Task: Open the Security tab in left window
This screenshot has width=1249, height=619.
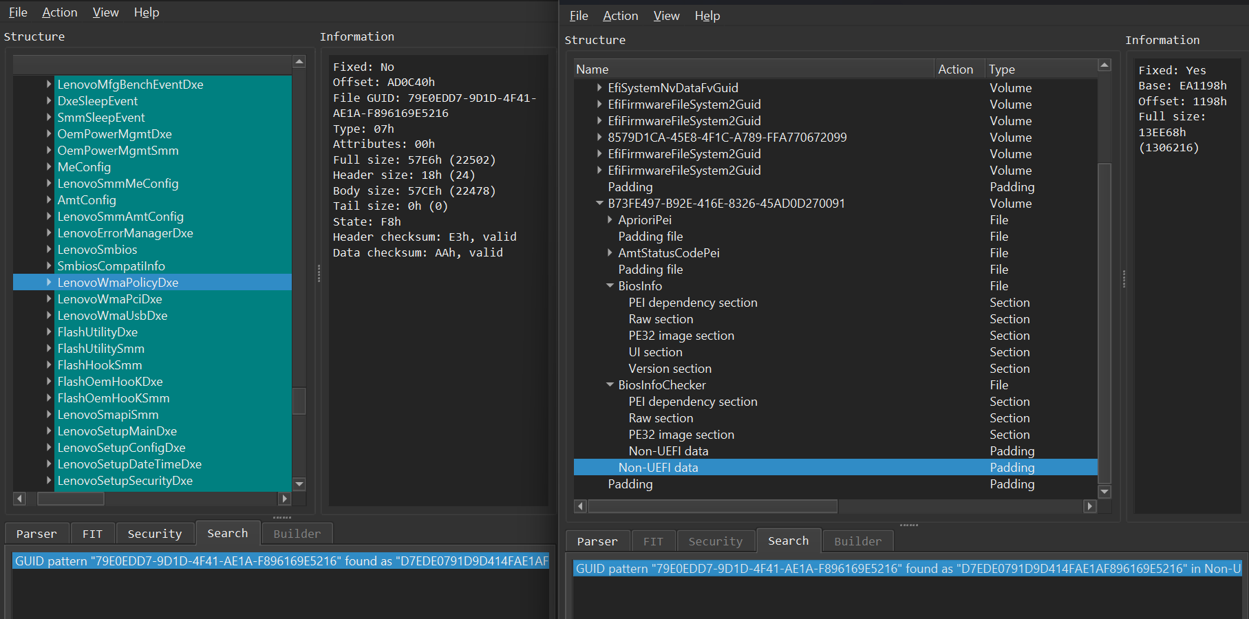Action: point(154,534)
